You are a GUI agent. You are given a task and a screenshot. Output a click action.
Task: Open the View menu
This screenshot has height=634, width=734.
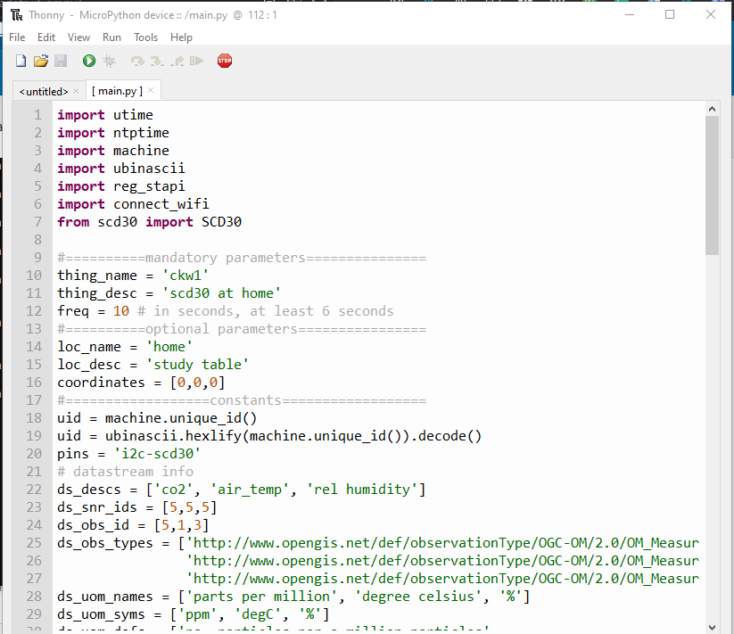point(78,37)
